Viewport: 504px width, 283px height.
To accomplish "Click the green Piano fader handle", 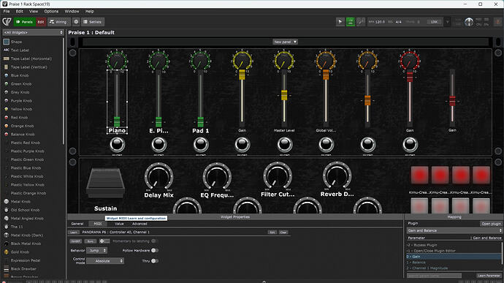I will coord(117,121).
